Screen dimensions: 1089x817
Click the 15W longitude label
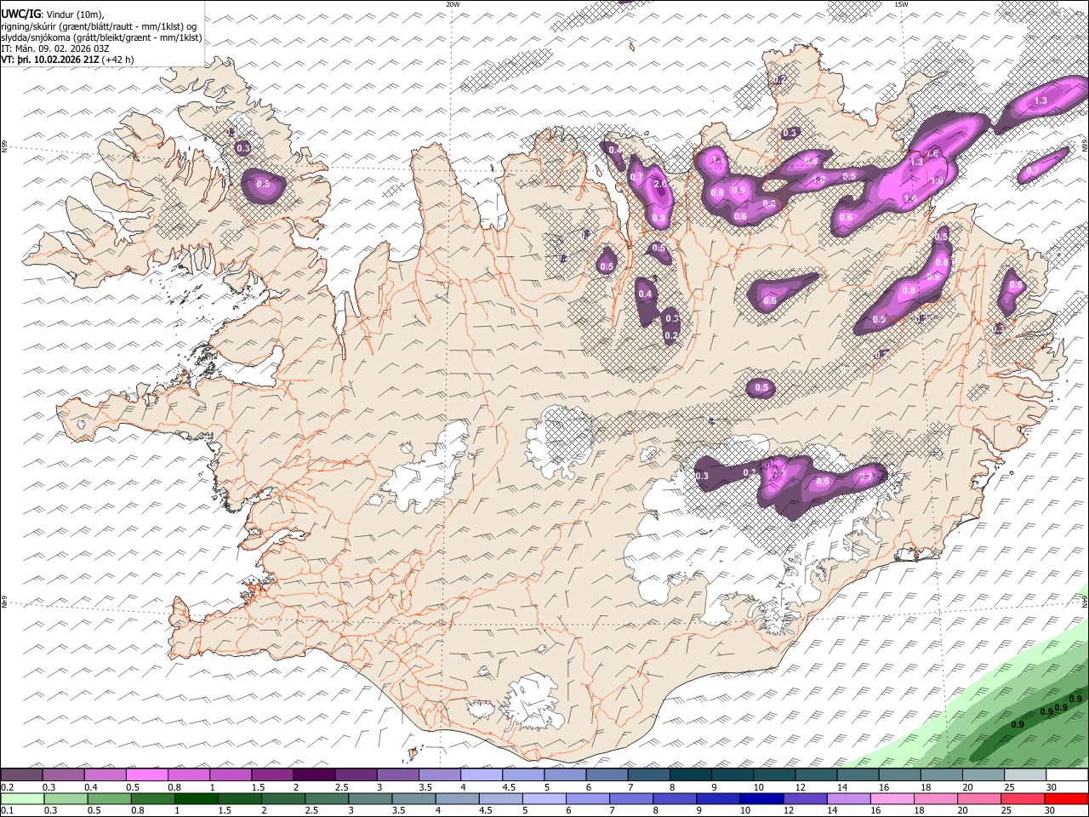pos(901,4)
